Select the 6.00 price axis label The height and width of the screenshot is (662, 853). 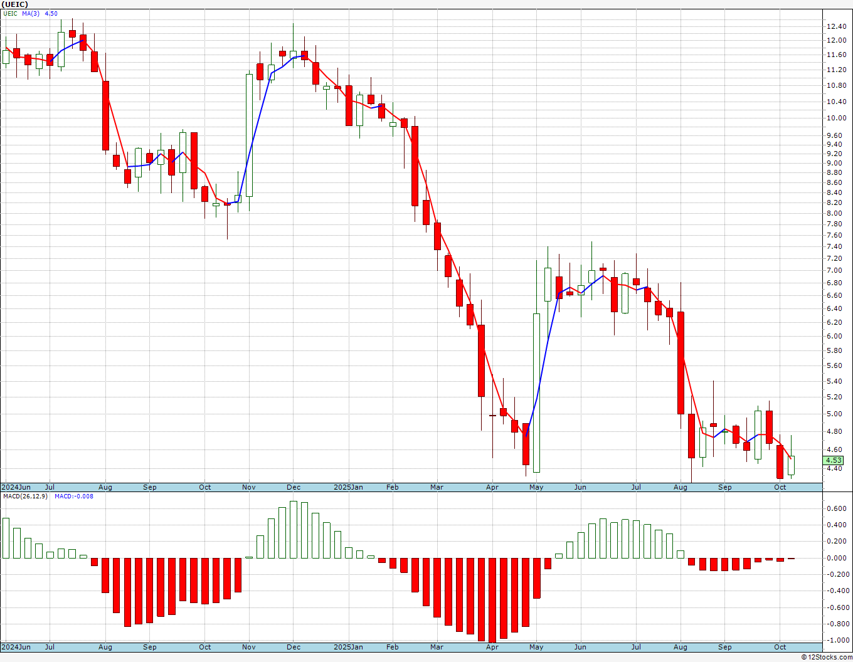pyautogui.click(x=834, y=336)
